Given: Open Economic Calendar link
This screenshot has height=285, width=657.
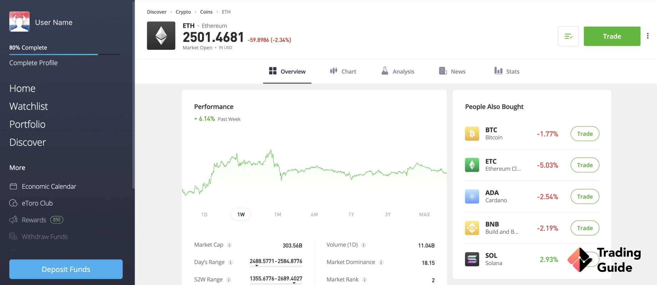Looking at the screenshot, I should 49,186.
